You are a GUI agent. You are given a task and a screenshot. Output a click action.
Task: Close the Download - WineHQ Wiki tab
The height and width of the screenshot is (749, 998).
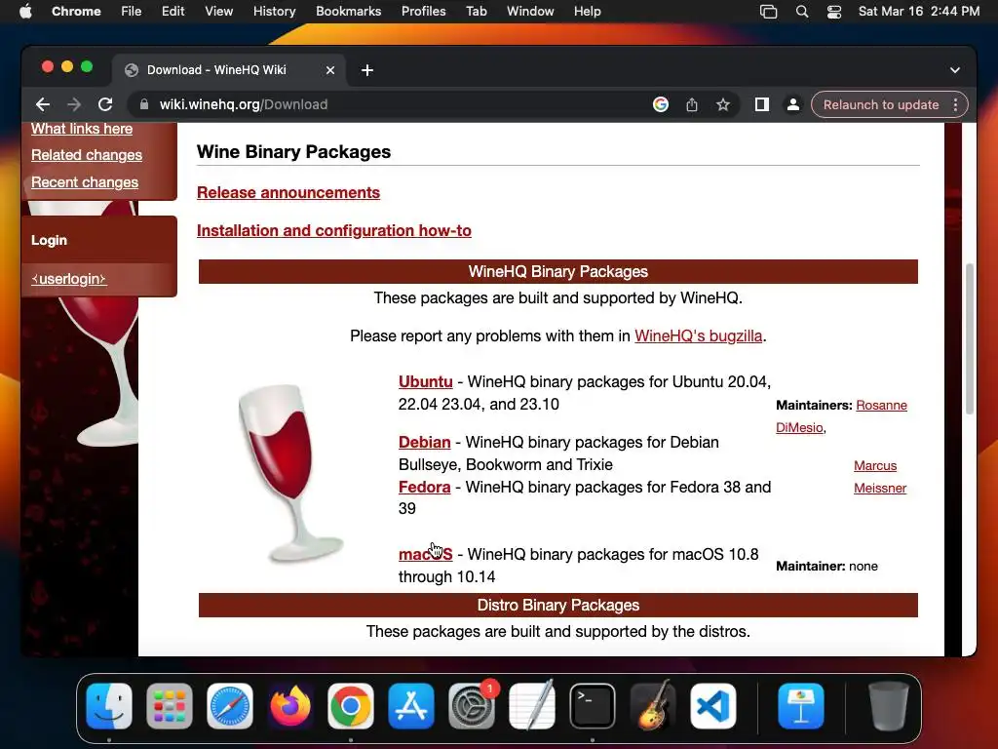(x=330, y=70)
